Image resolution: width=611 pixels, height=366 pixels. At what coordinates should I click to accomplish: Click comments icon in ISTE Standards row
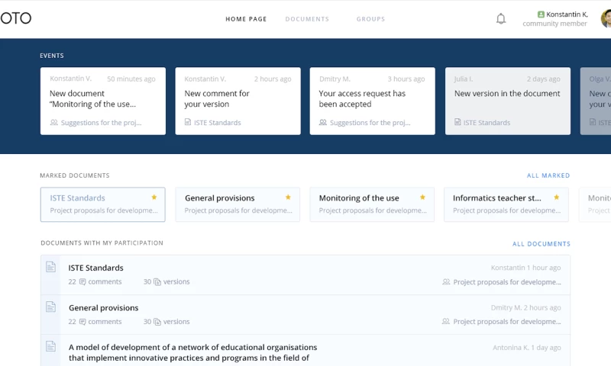click(82, 281)
